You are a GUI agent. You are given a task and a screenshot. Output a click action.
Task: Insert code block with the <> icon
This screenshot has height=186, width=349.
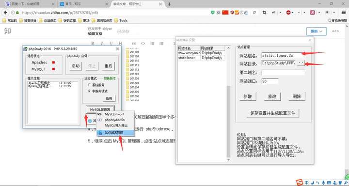coord(143,44)
